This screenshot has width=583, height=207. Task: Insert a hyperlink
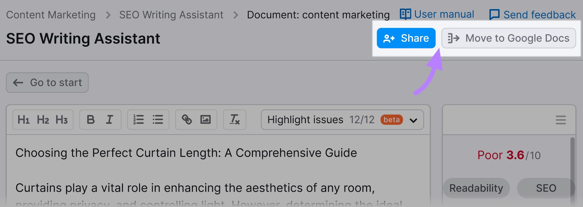coord(187,120)
